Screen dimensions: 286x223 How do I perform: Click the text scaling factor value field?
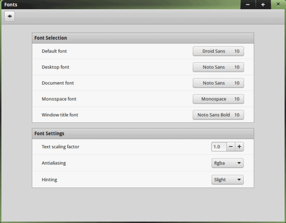point(219,147)
